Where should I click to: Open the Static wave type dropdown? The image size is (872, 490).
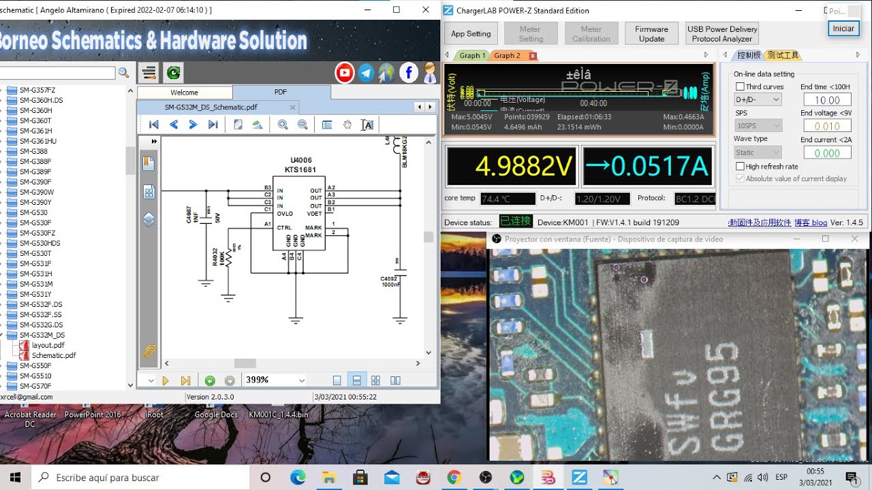tap(758, 152)
